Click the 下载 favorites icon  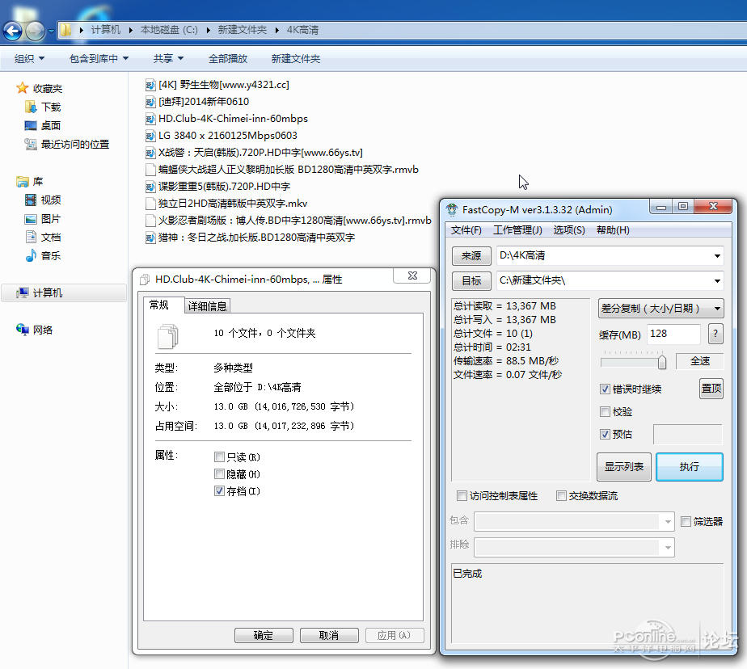pos(31,106)
